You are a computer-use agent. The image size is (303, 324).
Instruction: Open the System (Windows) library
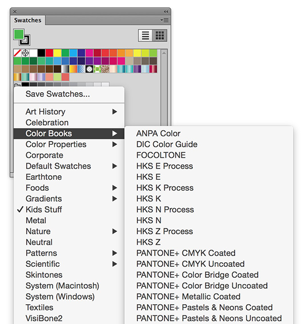tap(69, 297)
